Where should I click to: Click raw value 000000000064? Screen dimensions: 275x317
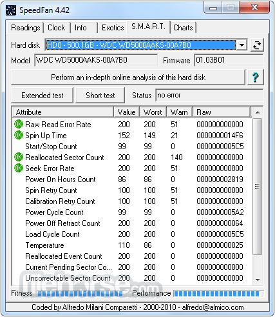click(220, 223)
